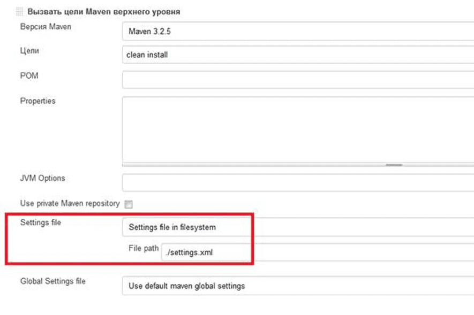Click the JVM Options label text
Image resolution: width=474 pixels, height=315 pixels.
[x=42, y=178]
